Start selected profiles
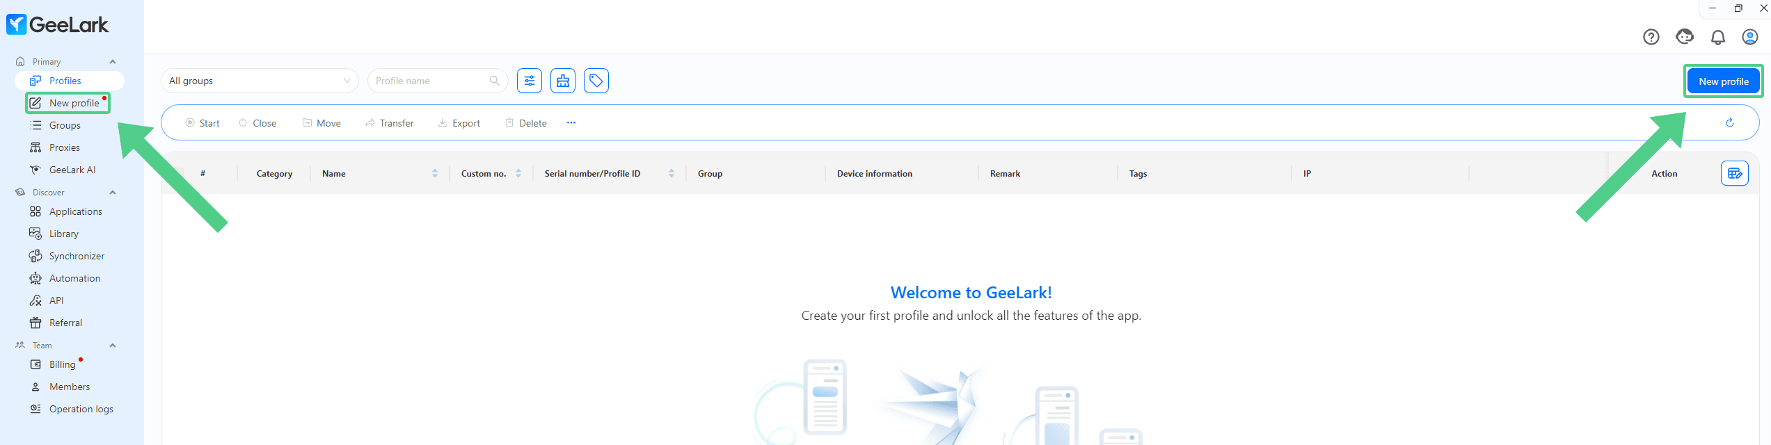The height and width of the screenshot is (445, 1771). pyautogui.click(x=202, y=123)
